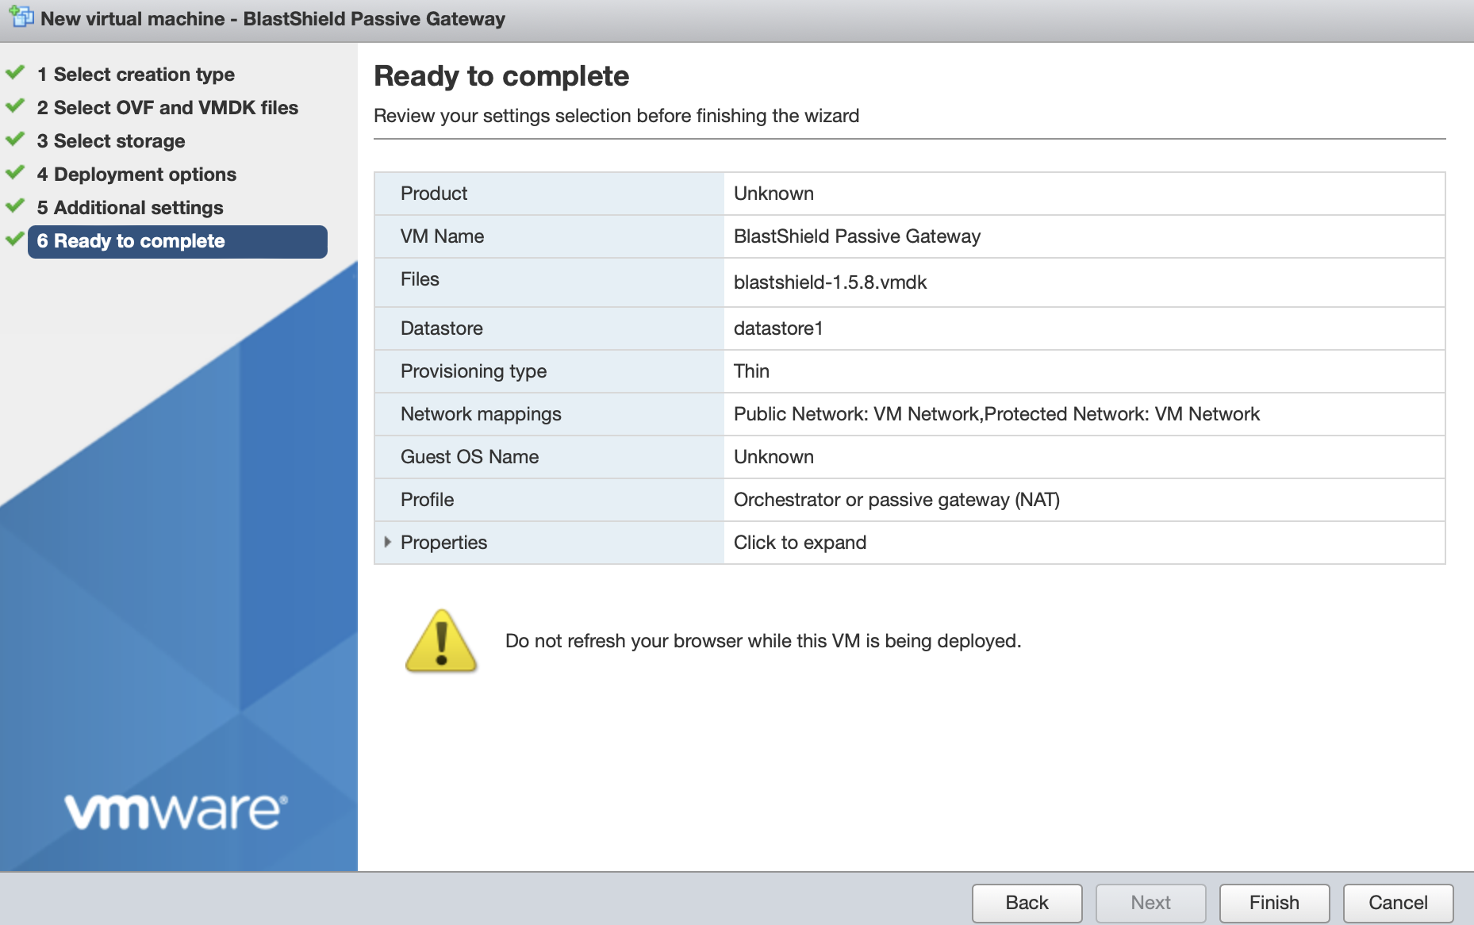This screenshot has height=925, width=1474.
Task: Expand the Properties row
Action: coord(443,543)
